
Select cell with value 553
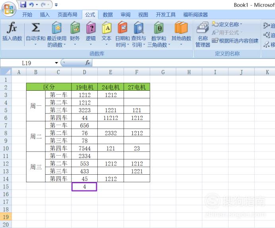click(85, 164)
